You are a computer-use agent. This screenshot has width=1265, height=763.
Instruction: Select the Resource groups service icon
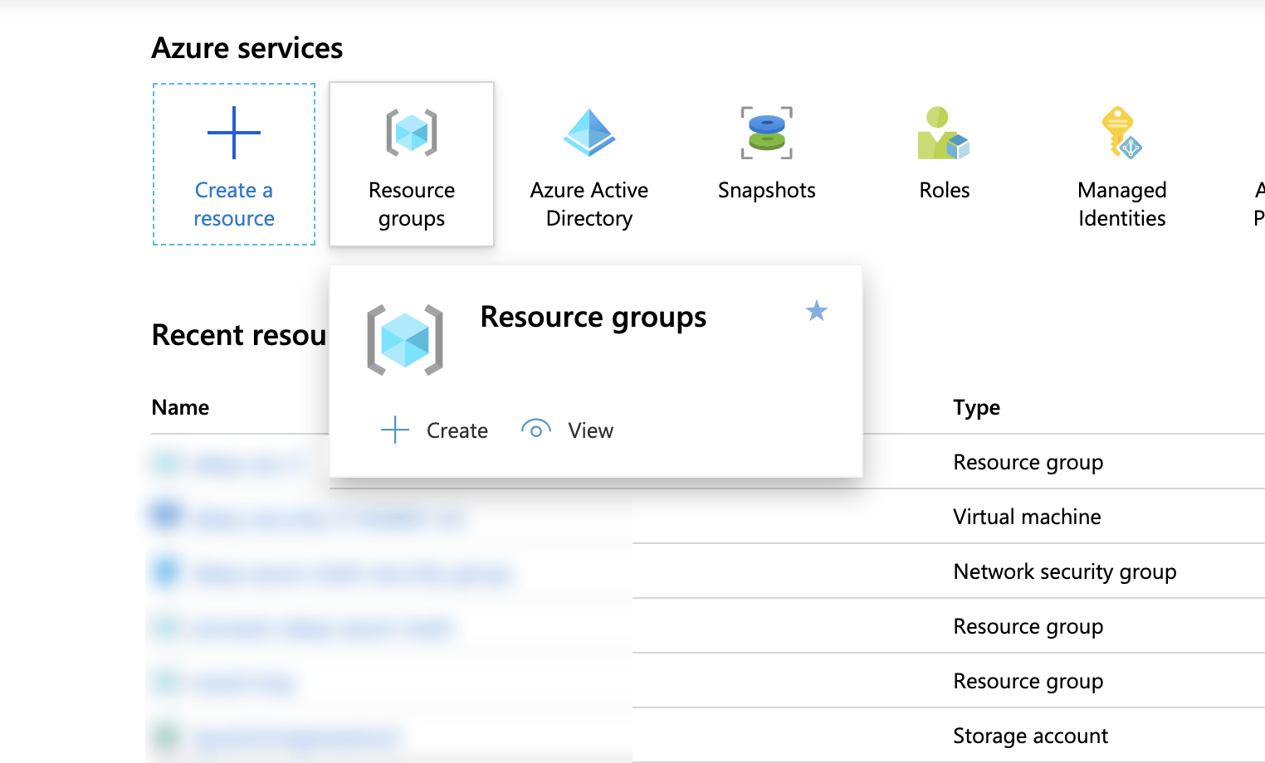(411, 133)
